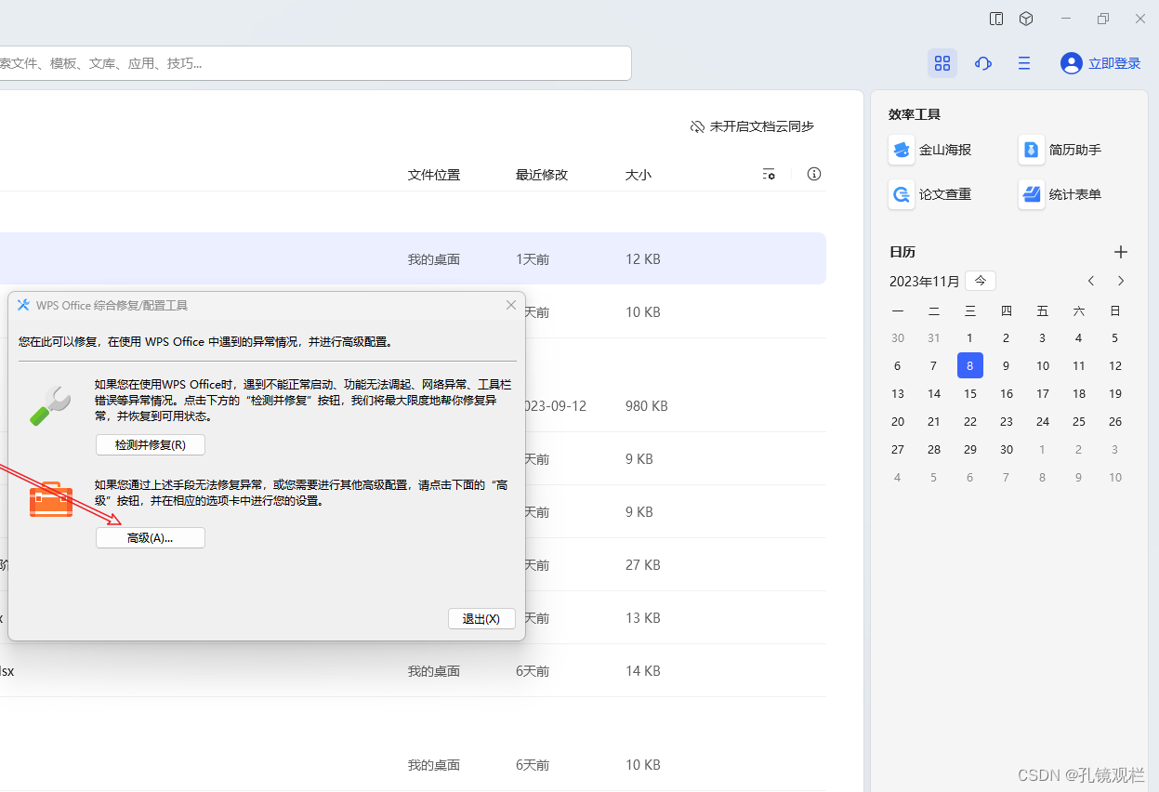Click 检测并修复(R) button
The height and width of the screenshot is (792, 1159).
(x=151, y=445)
